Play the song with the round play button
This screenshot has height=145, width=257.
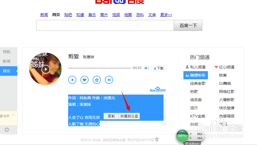[x=72, y=80]
